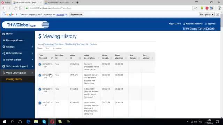
Task: Expand the Referral Center chevron
Action: pyautogui.click(x=32, y=53)
